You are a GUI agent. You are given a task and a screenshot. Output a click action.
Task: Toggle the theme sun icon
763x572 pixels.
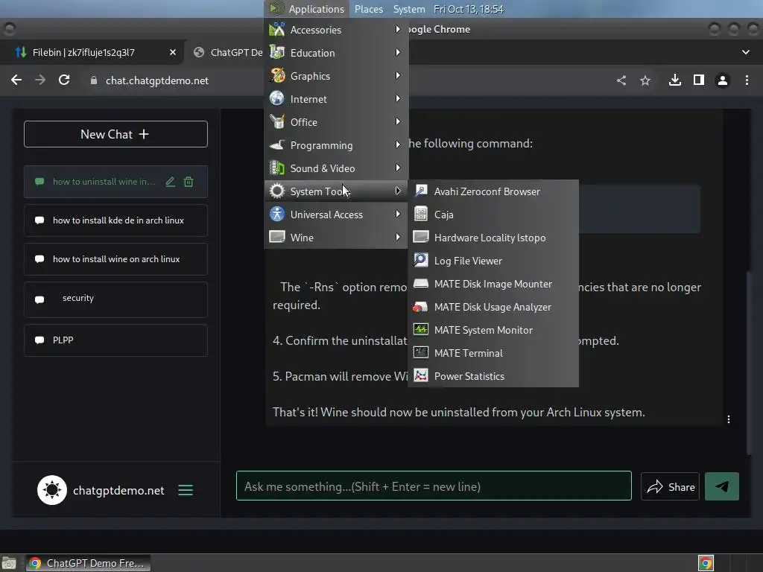(52, 490)
